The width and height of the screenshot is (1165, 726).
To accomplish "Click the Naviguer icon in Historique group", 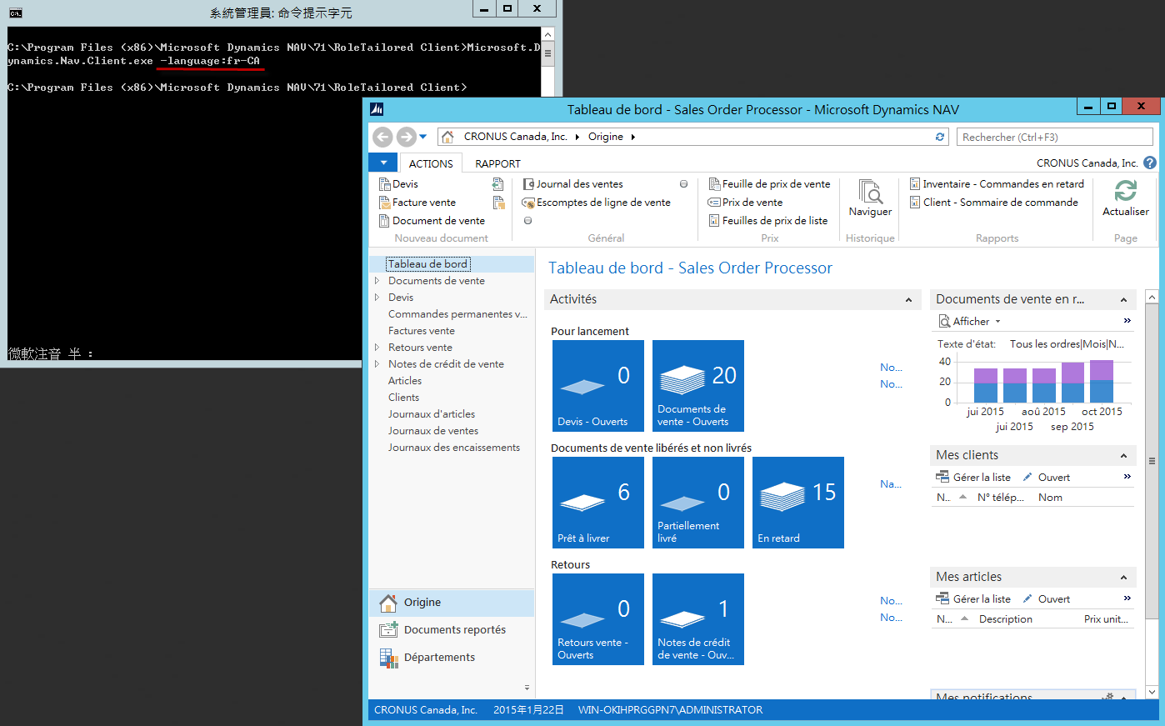I will 870,192.
